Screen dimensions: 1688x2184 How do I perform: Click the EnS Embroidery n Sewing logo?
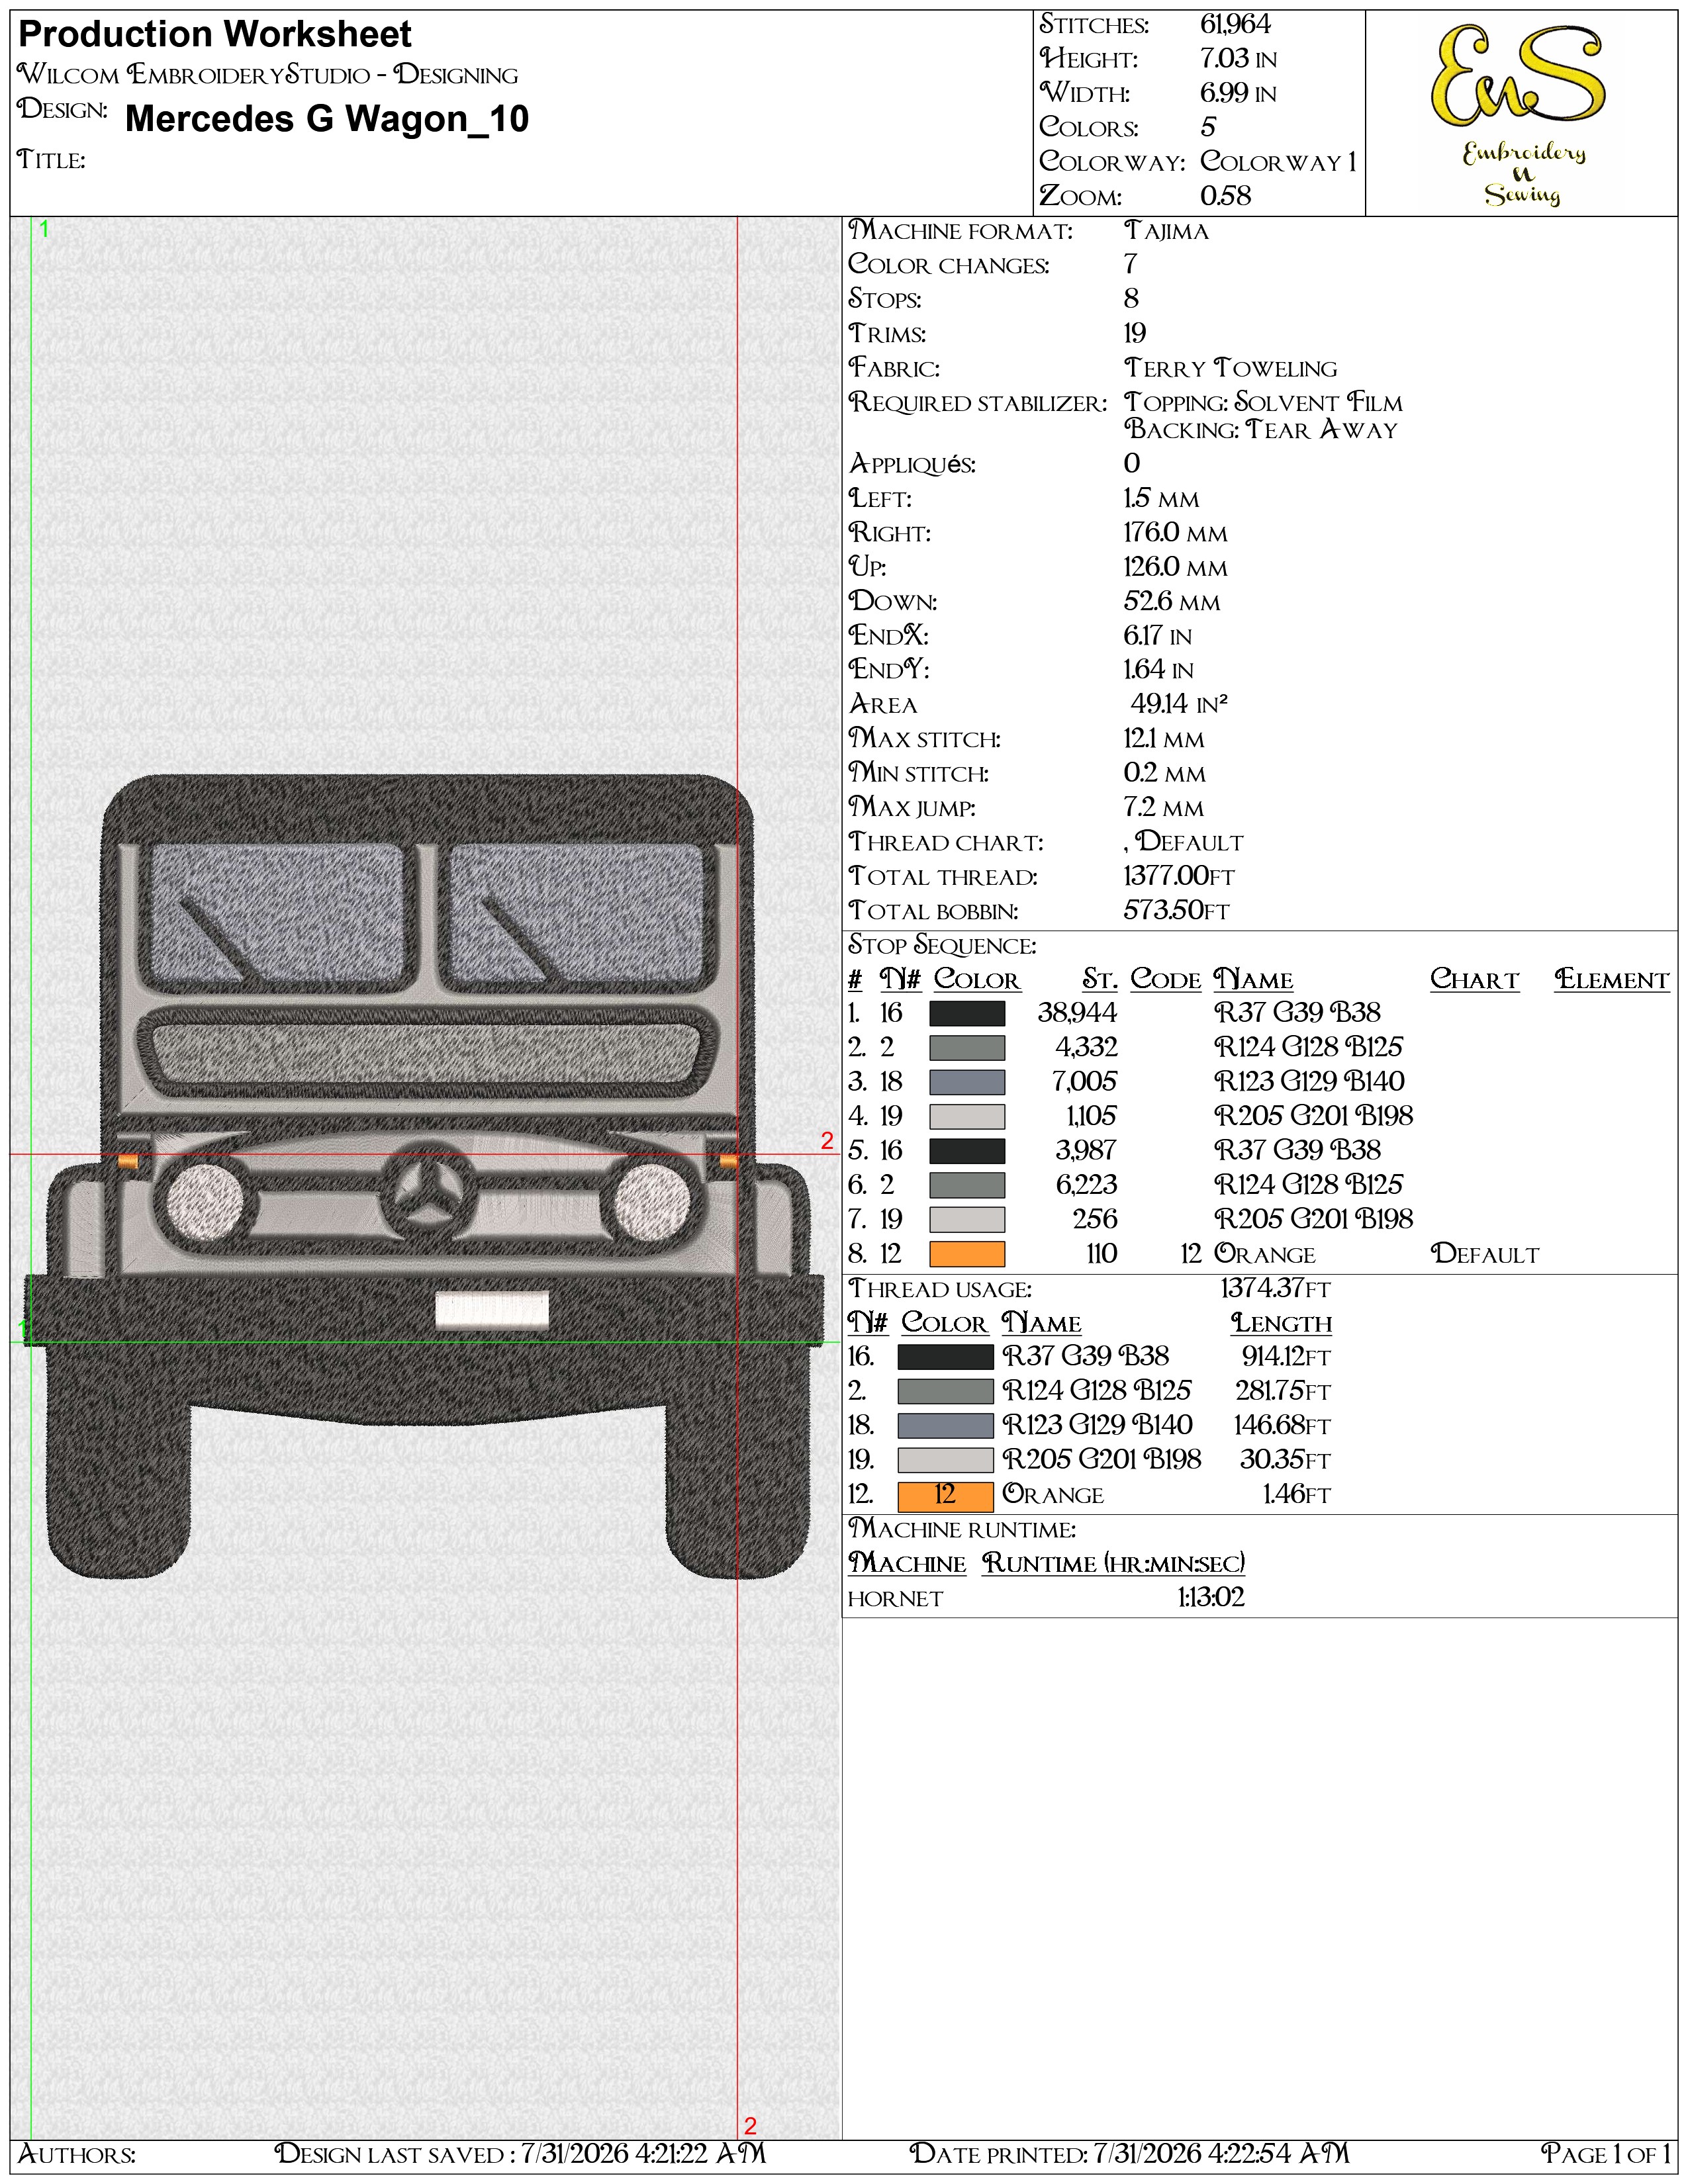[x=1520, y=115]
